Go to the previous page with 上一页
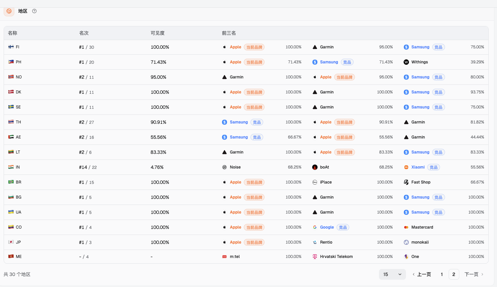This screenshot has width=497, height=287. 422,274
